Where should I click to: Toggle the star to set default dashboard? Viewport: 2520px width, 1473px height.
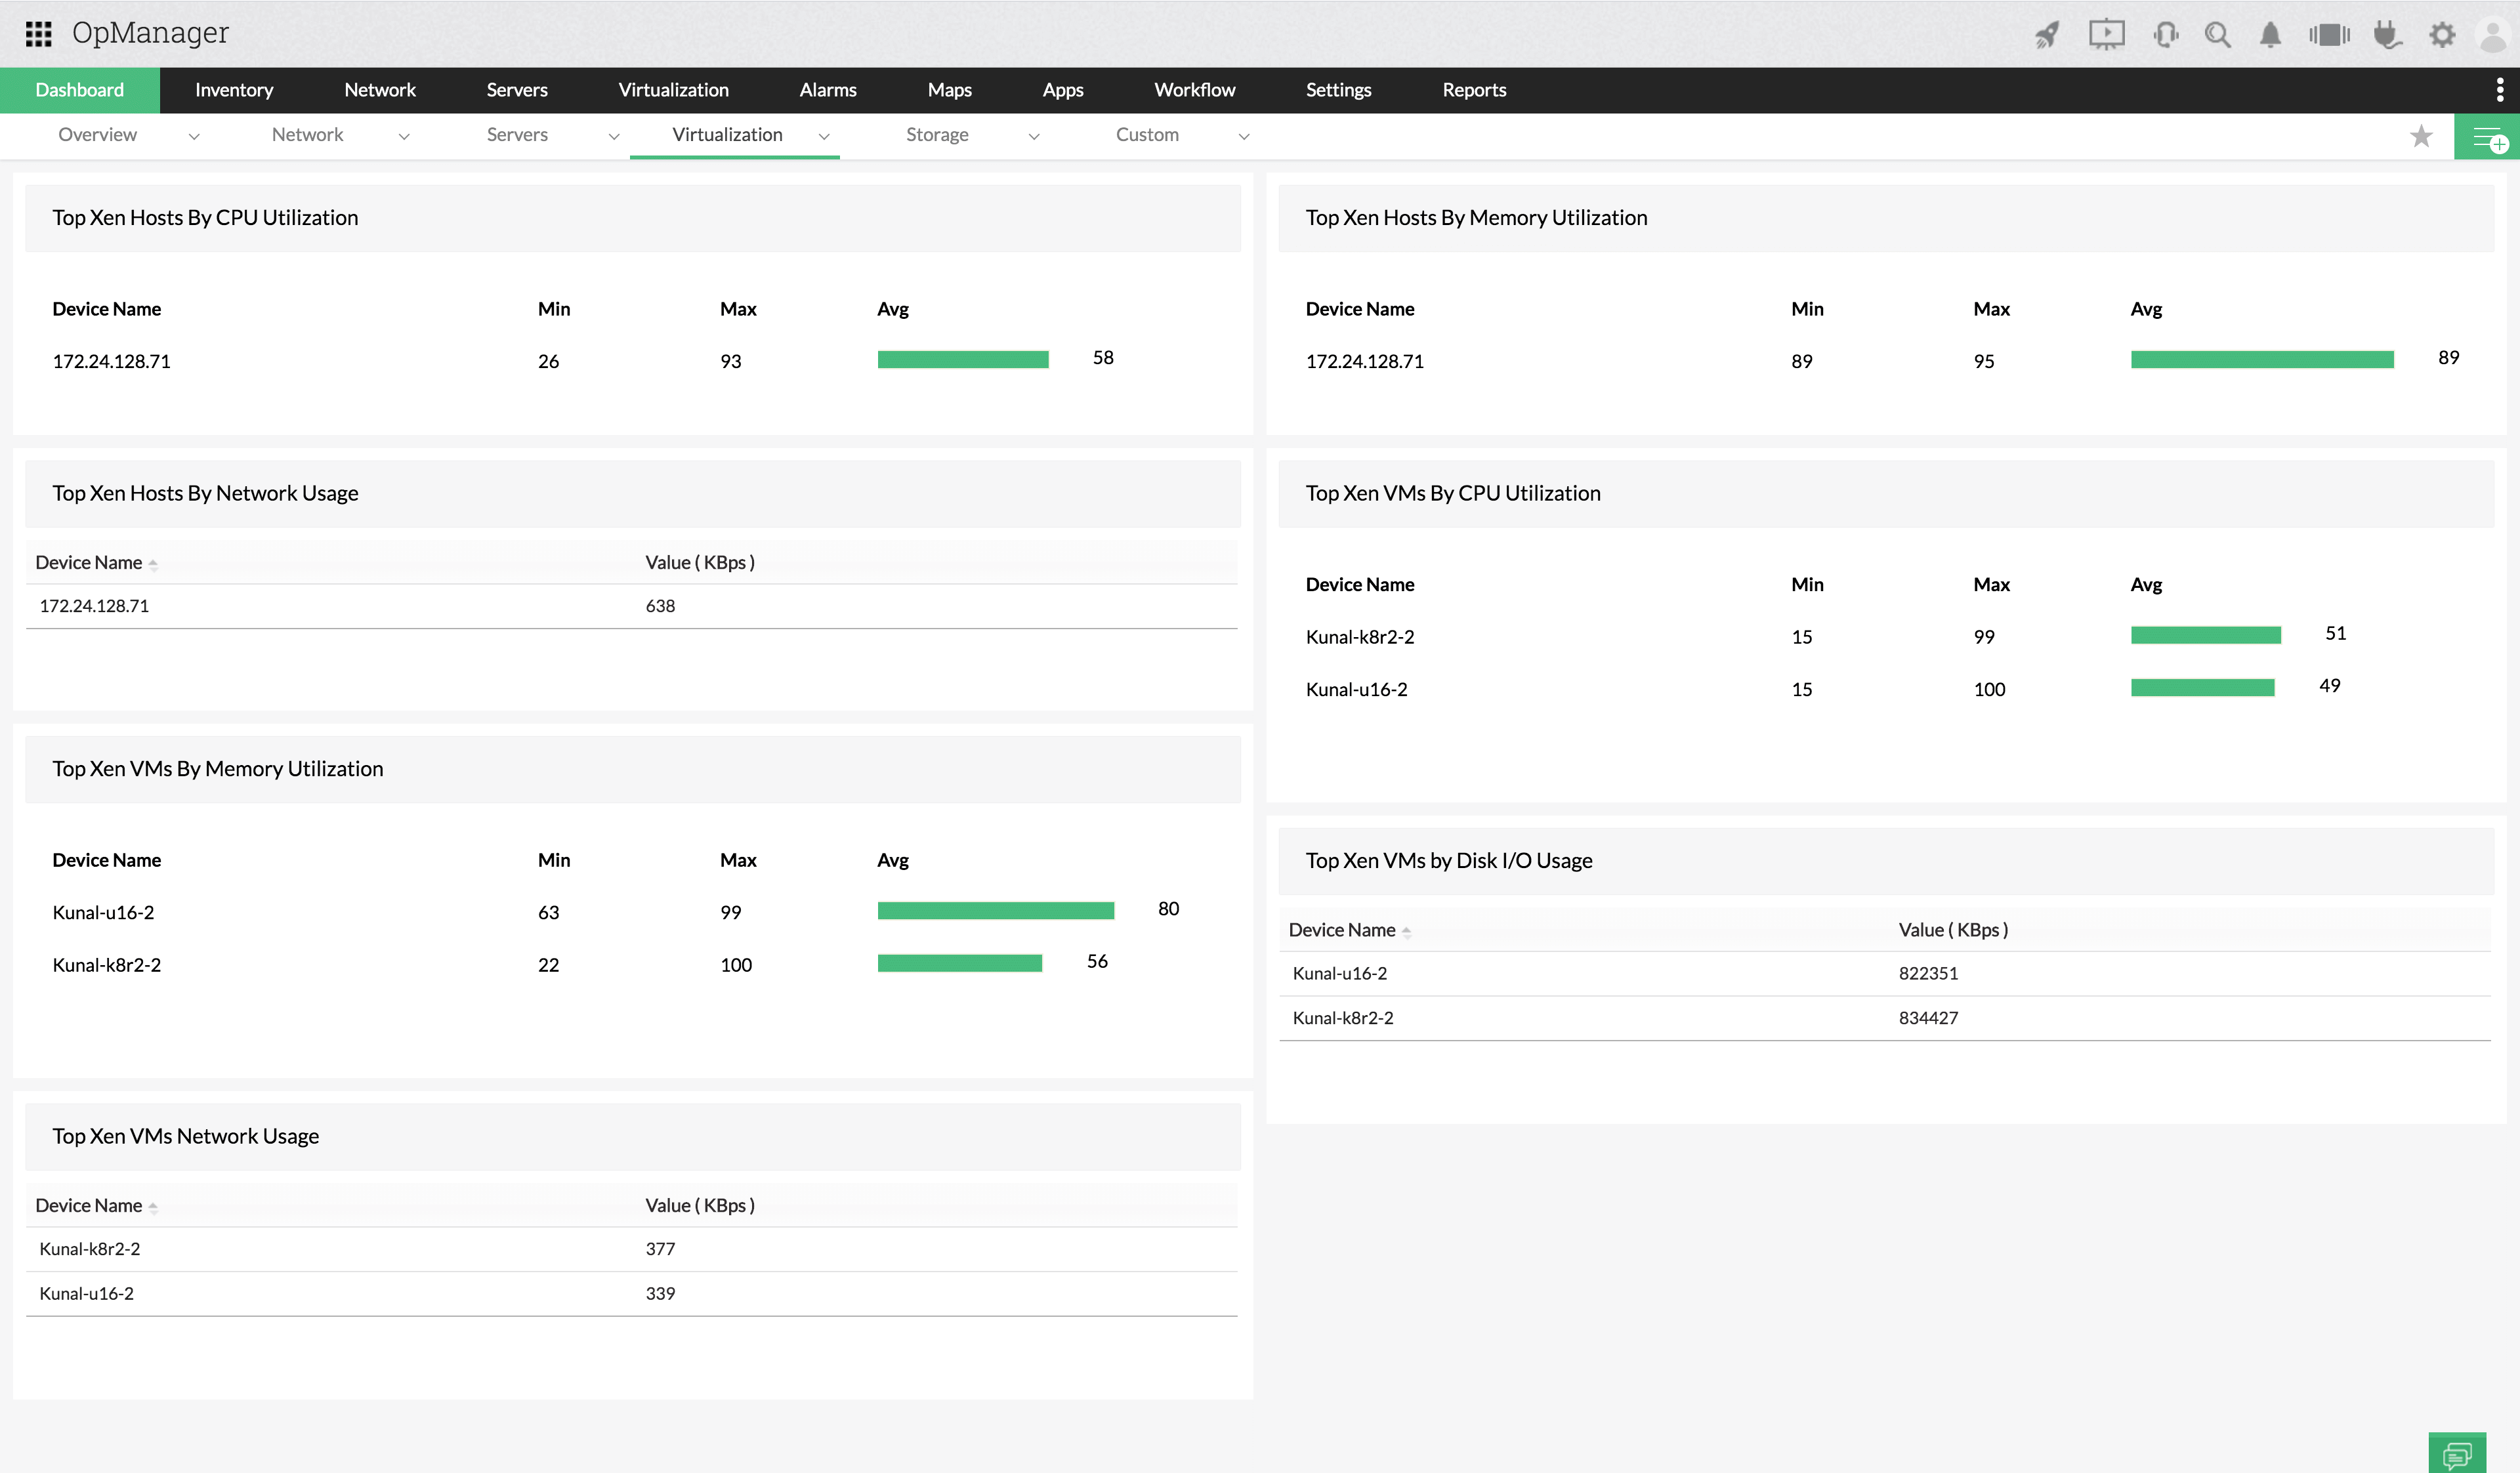tap(2421, 136)
